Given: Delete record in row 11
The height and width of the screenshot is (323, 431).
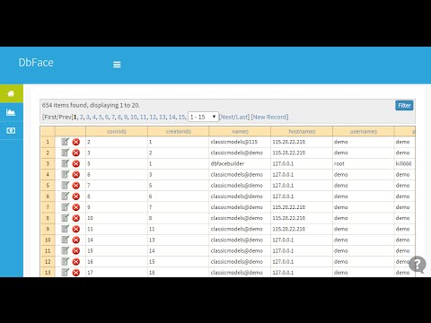Looking at the screenshot, I should (76, 251).
